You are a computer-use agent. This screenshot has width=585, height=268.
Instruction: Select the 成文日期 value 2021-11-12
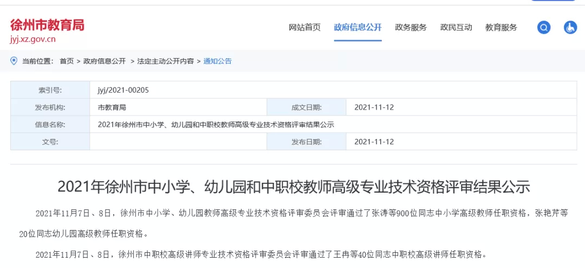(x=374, y=107)
